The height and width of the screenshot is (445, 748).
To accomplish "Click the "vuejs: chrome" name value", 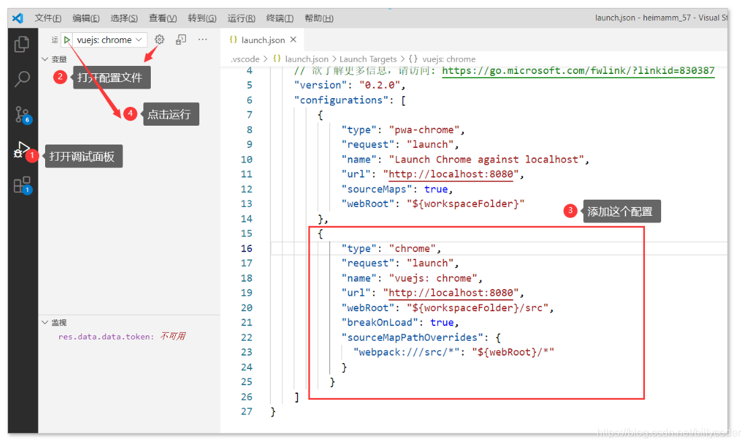I will click(433, 278).
